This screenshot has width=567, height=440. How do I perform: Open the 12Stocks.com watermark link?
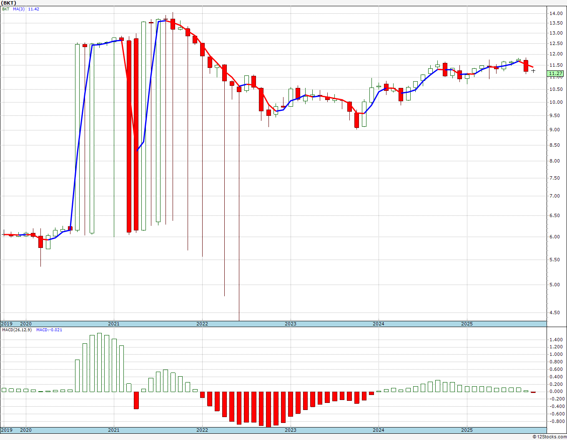(x=549, y=437)
